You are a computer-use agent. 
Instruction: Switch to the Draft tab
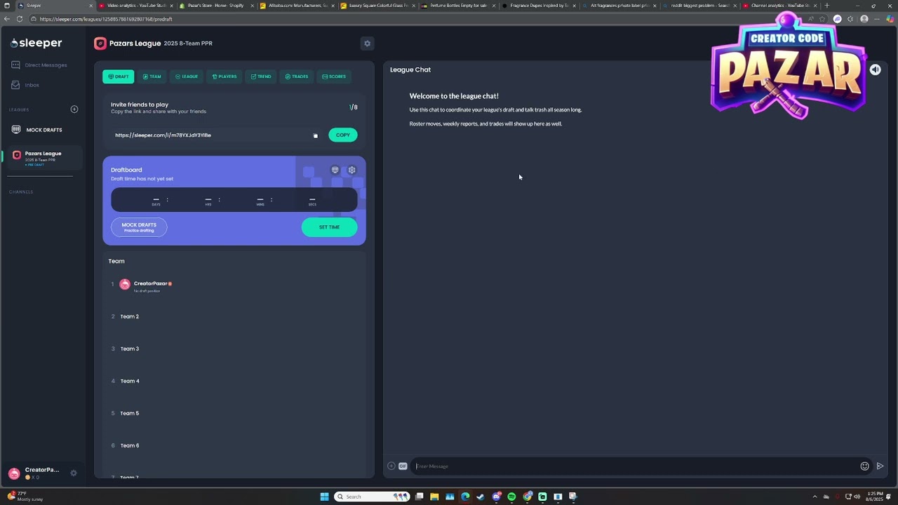[118, 76]
